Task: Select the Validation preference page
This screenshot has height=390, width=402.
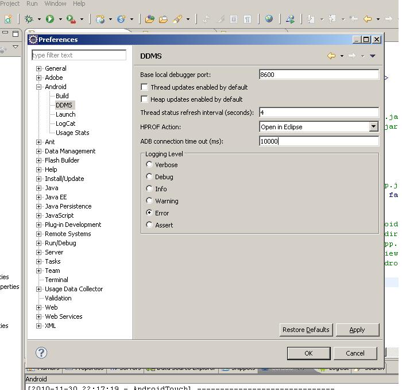Action: 58,298
